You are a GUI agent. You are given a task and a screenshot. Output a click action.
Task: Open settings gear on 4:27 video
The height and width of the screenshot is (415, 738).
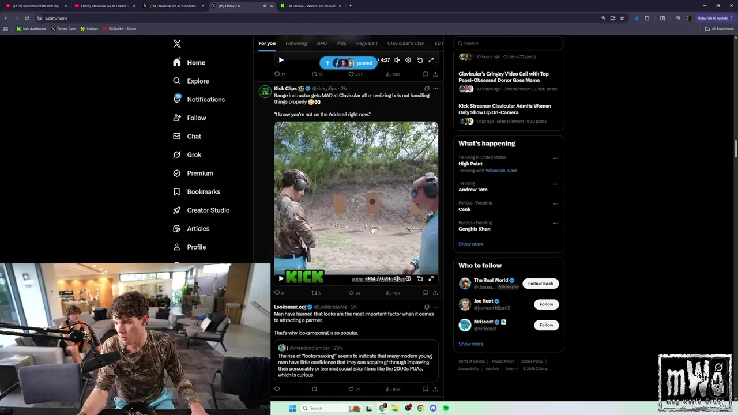[408, 60]
